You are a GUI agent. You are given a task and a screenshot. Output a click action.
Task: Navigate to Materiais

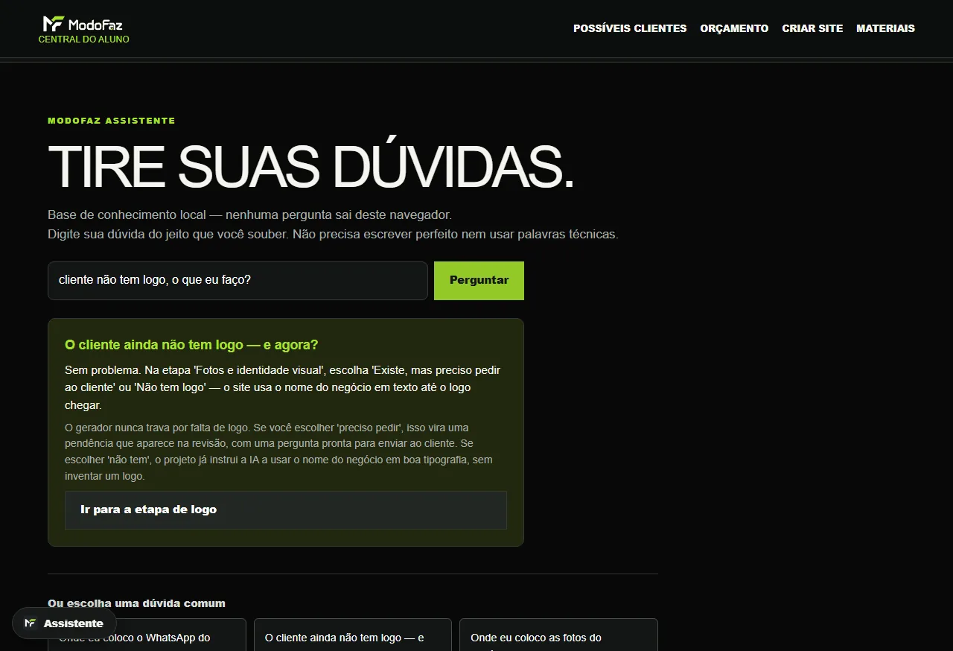coord(885,28)
